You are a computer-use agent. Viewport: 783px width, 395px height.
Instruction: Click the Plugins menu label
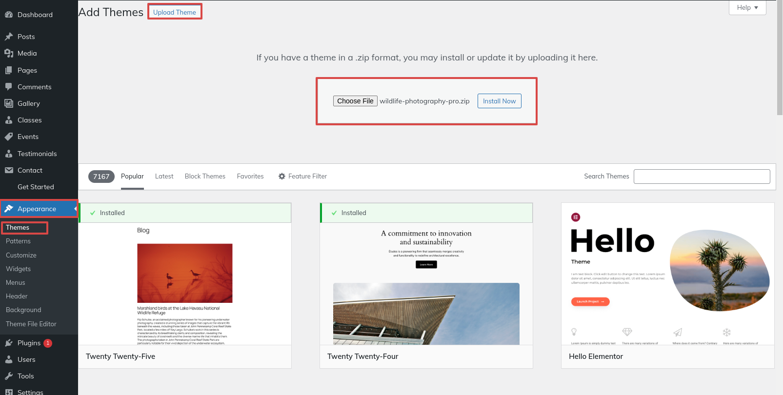[x=29, y=343]
